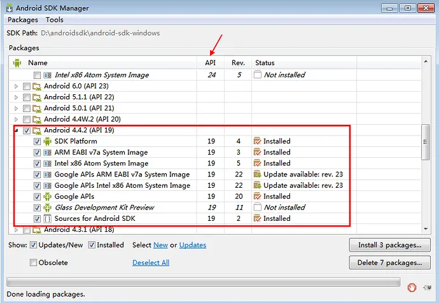Click the Updates selection link

(x=193, y=245)
